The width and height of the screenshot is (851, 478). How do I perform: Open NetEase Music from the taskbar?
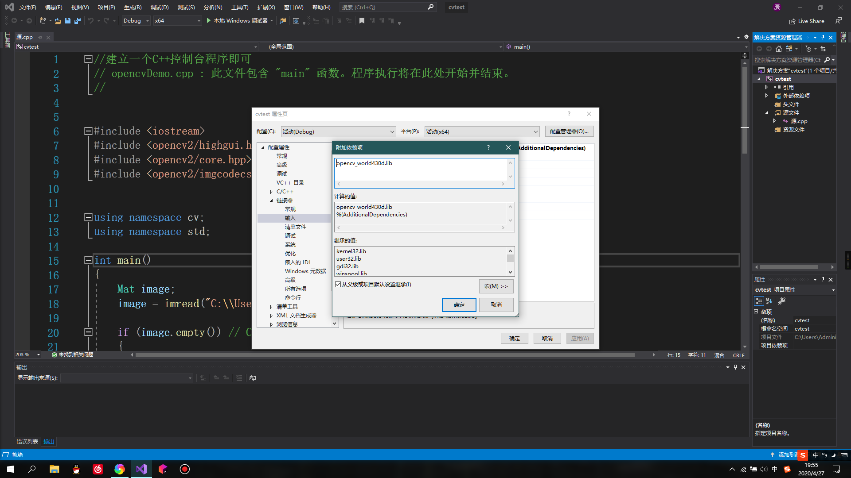coord(98,469)
